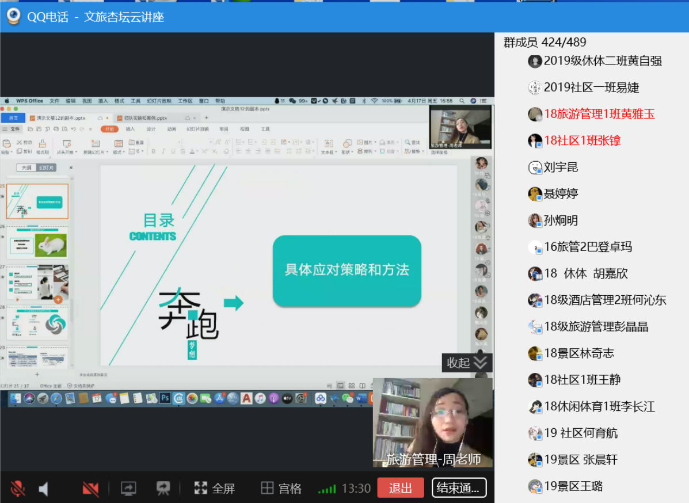Click the share screen icon
This screenshot has height=503, width=689.
coord(128,489)
